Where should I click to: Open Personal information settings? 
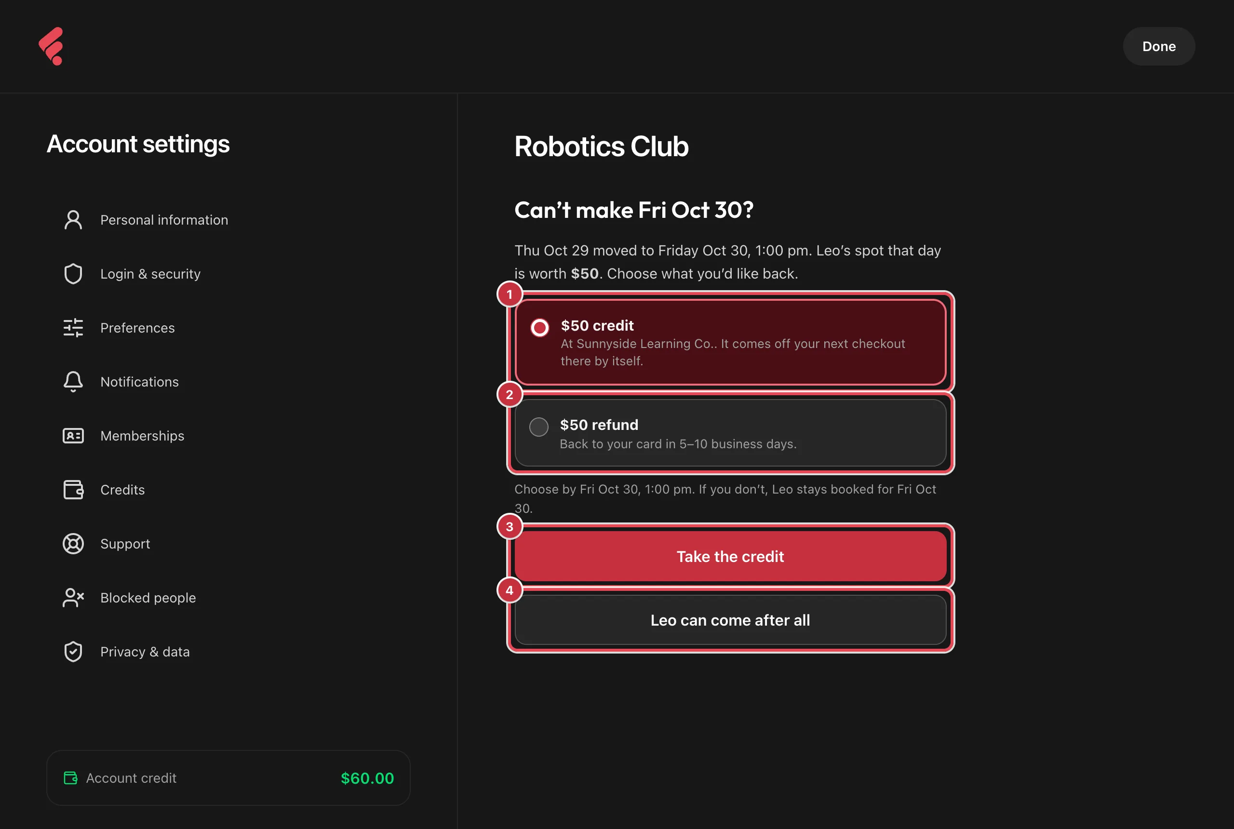pyautogui.click(x=228, y=220)
